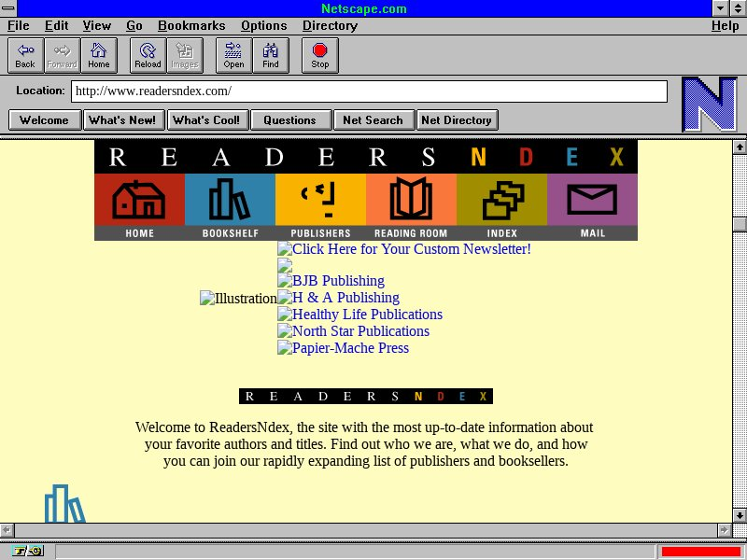The image size is (747, 560).
Task: Reload the page with the Reload icon
Action: click(148, 55)
